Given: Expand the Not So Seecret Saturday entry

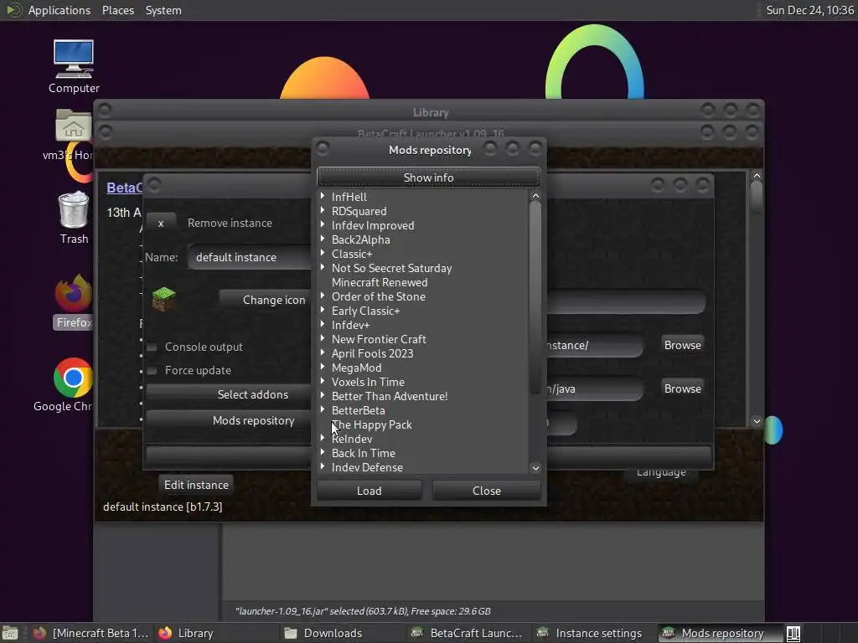Looking at the screenshot, I should (x=323, y=267).
